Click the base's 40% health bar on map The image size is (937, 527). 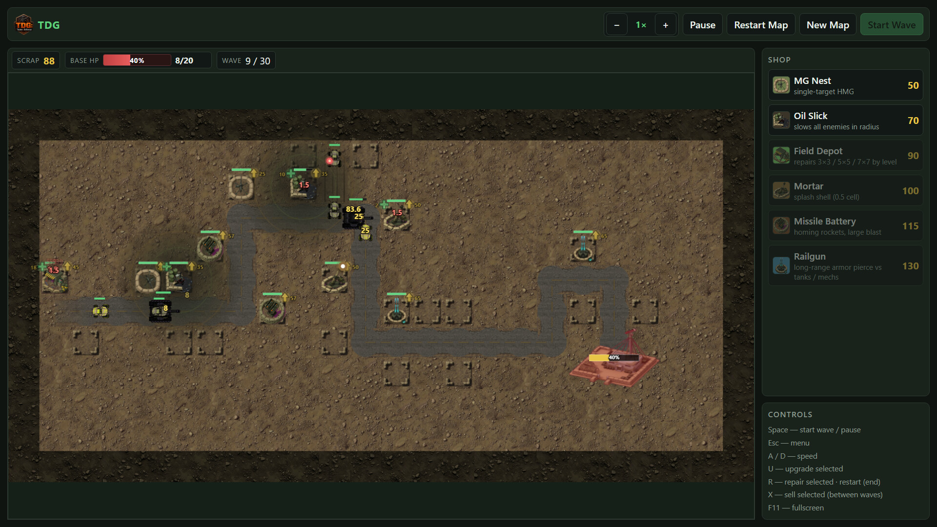click(x=613, y=358)
